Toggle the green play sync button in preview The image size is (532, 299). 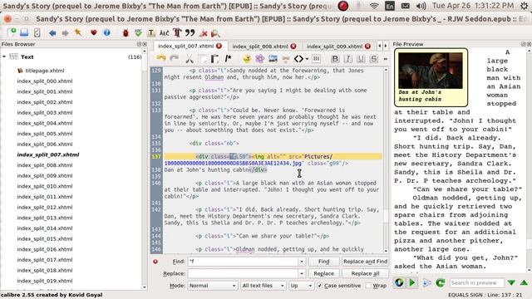click(x=412, y=282)
